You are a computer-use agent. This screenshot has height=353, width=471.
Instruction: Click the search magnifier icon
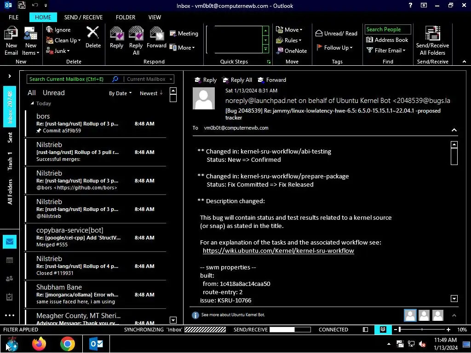pyautogui.click(x=115, y=79)
